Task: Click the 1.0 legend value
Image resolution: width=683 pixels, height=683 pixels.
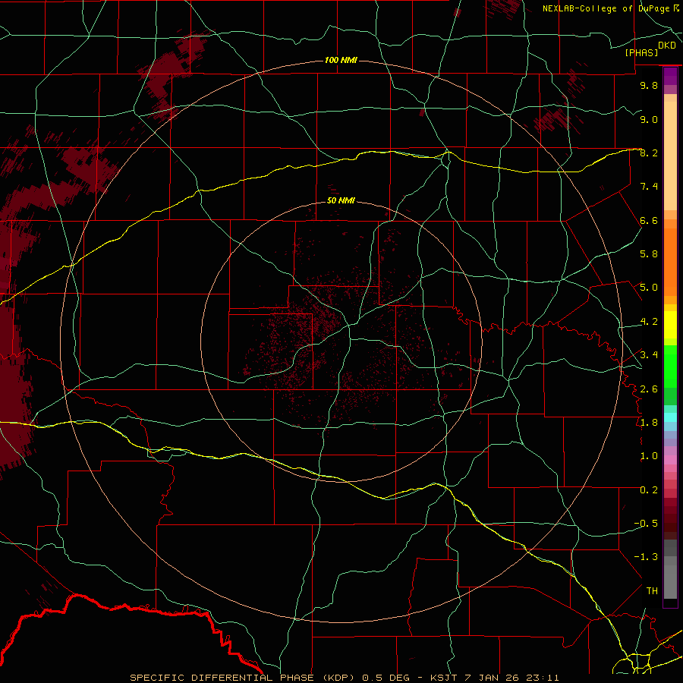Action: tap(649, 456)
